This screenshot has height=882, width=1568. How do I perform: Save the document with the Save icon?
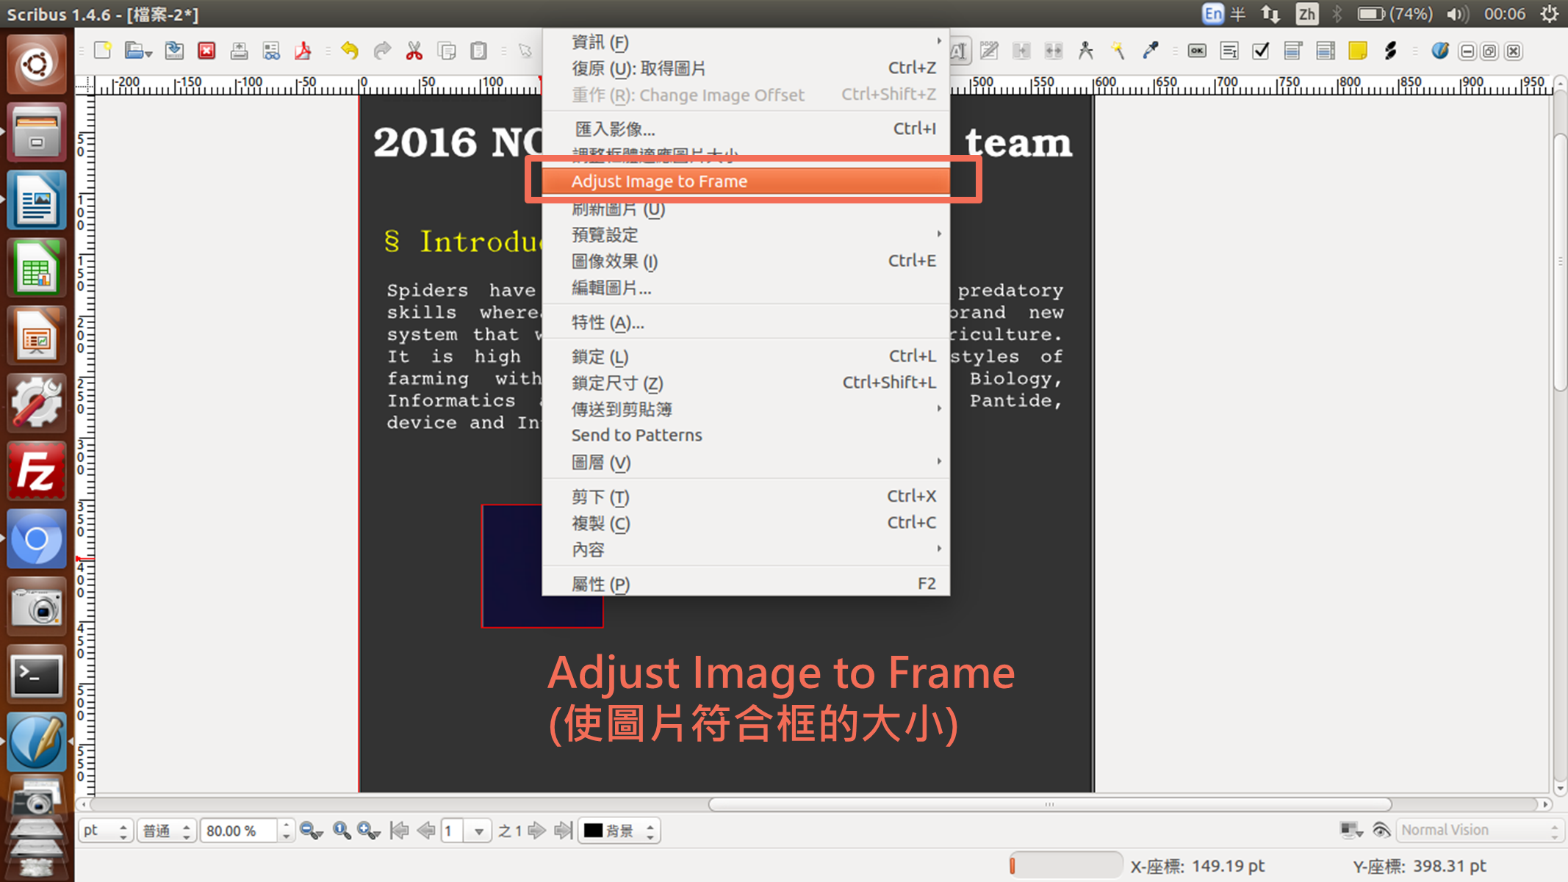175,51
